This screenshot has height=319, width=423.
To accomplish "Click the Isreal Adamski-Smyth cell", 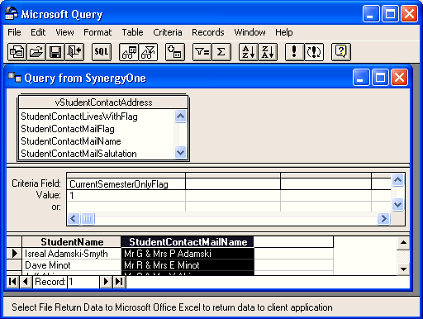I will (72, 254).
